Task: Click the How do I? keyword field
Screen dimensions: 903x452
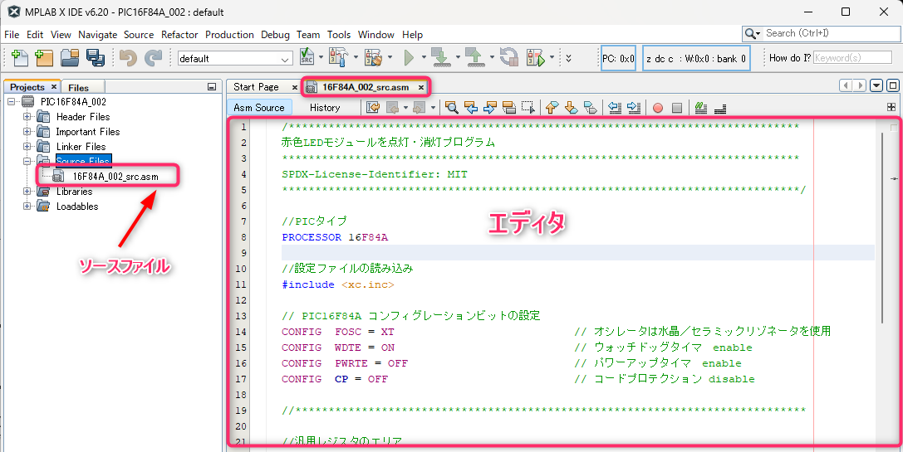Action: pos(852,58)
